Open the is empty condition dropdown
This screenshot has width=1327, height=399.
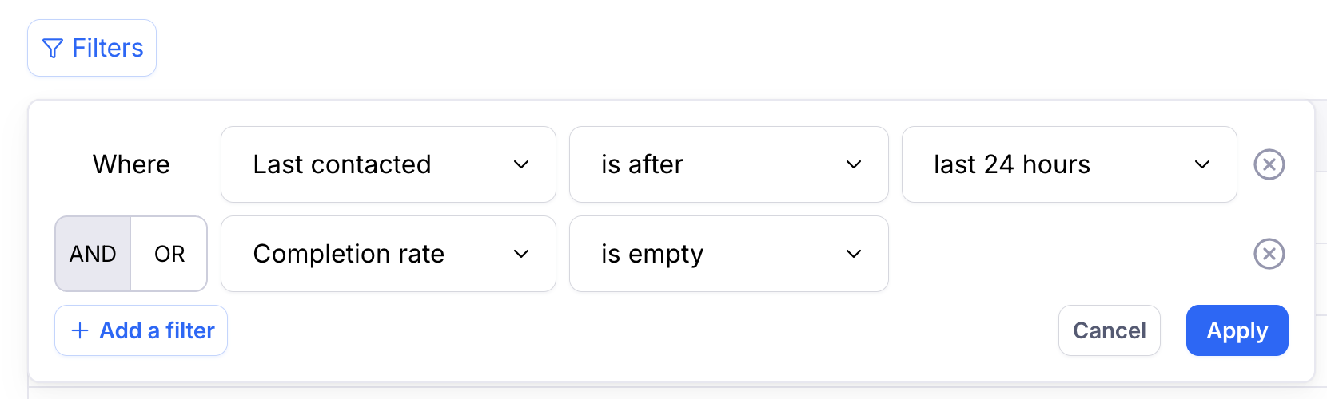click(x=729, y=254)
